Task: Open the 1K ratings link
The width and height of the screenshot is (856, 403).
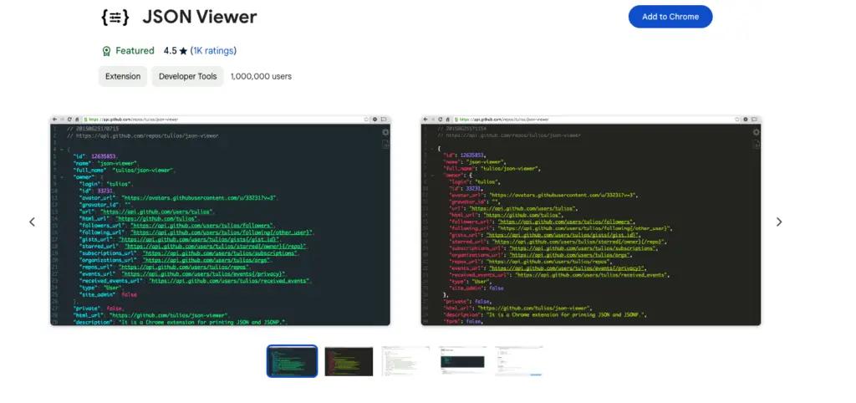Action: click(213, 51)
